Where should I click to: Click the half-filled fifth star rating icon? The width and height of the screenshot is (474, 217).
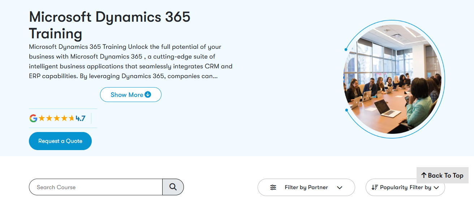tap(72, 118)
